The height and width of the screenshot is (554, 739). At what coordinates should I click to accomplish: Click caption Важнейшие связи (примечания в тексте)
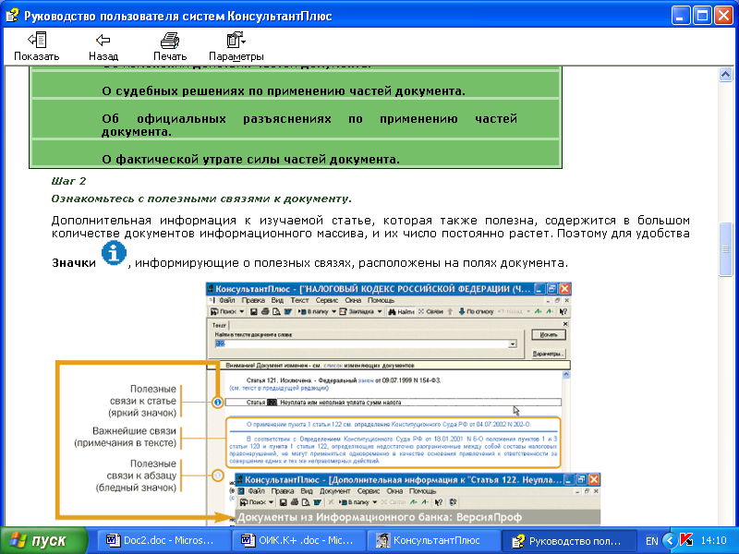(125, 437)
